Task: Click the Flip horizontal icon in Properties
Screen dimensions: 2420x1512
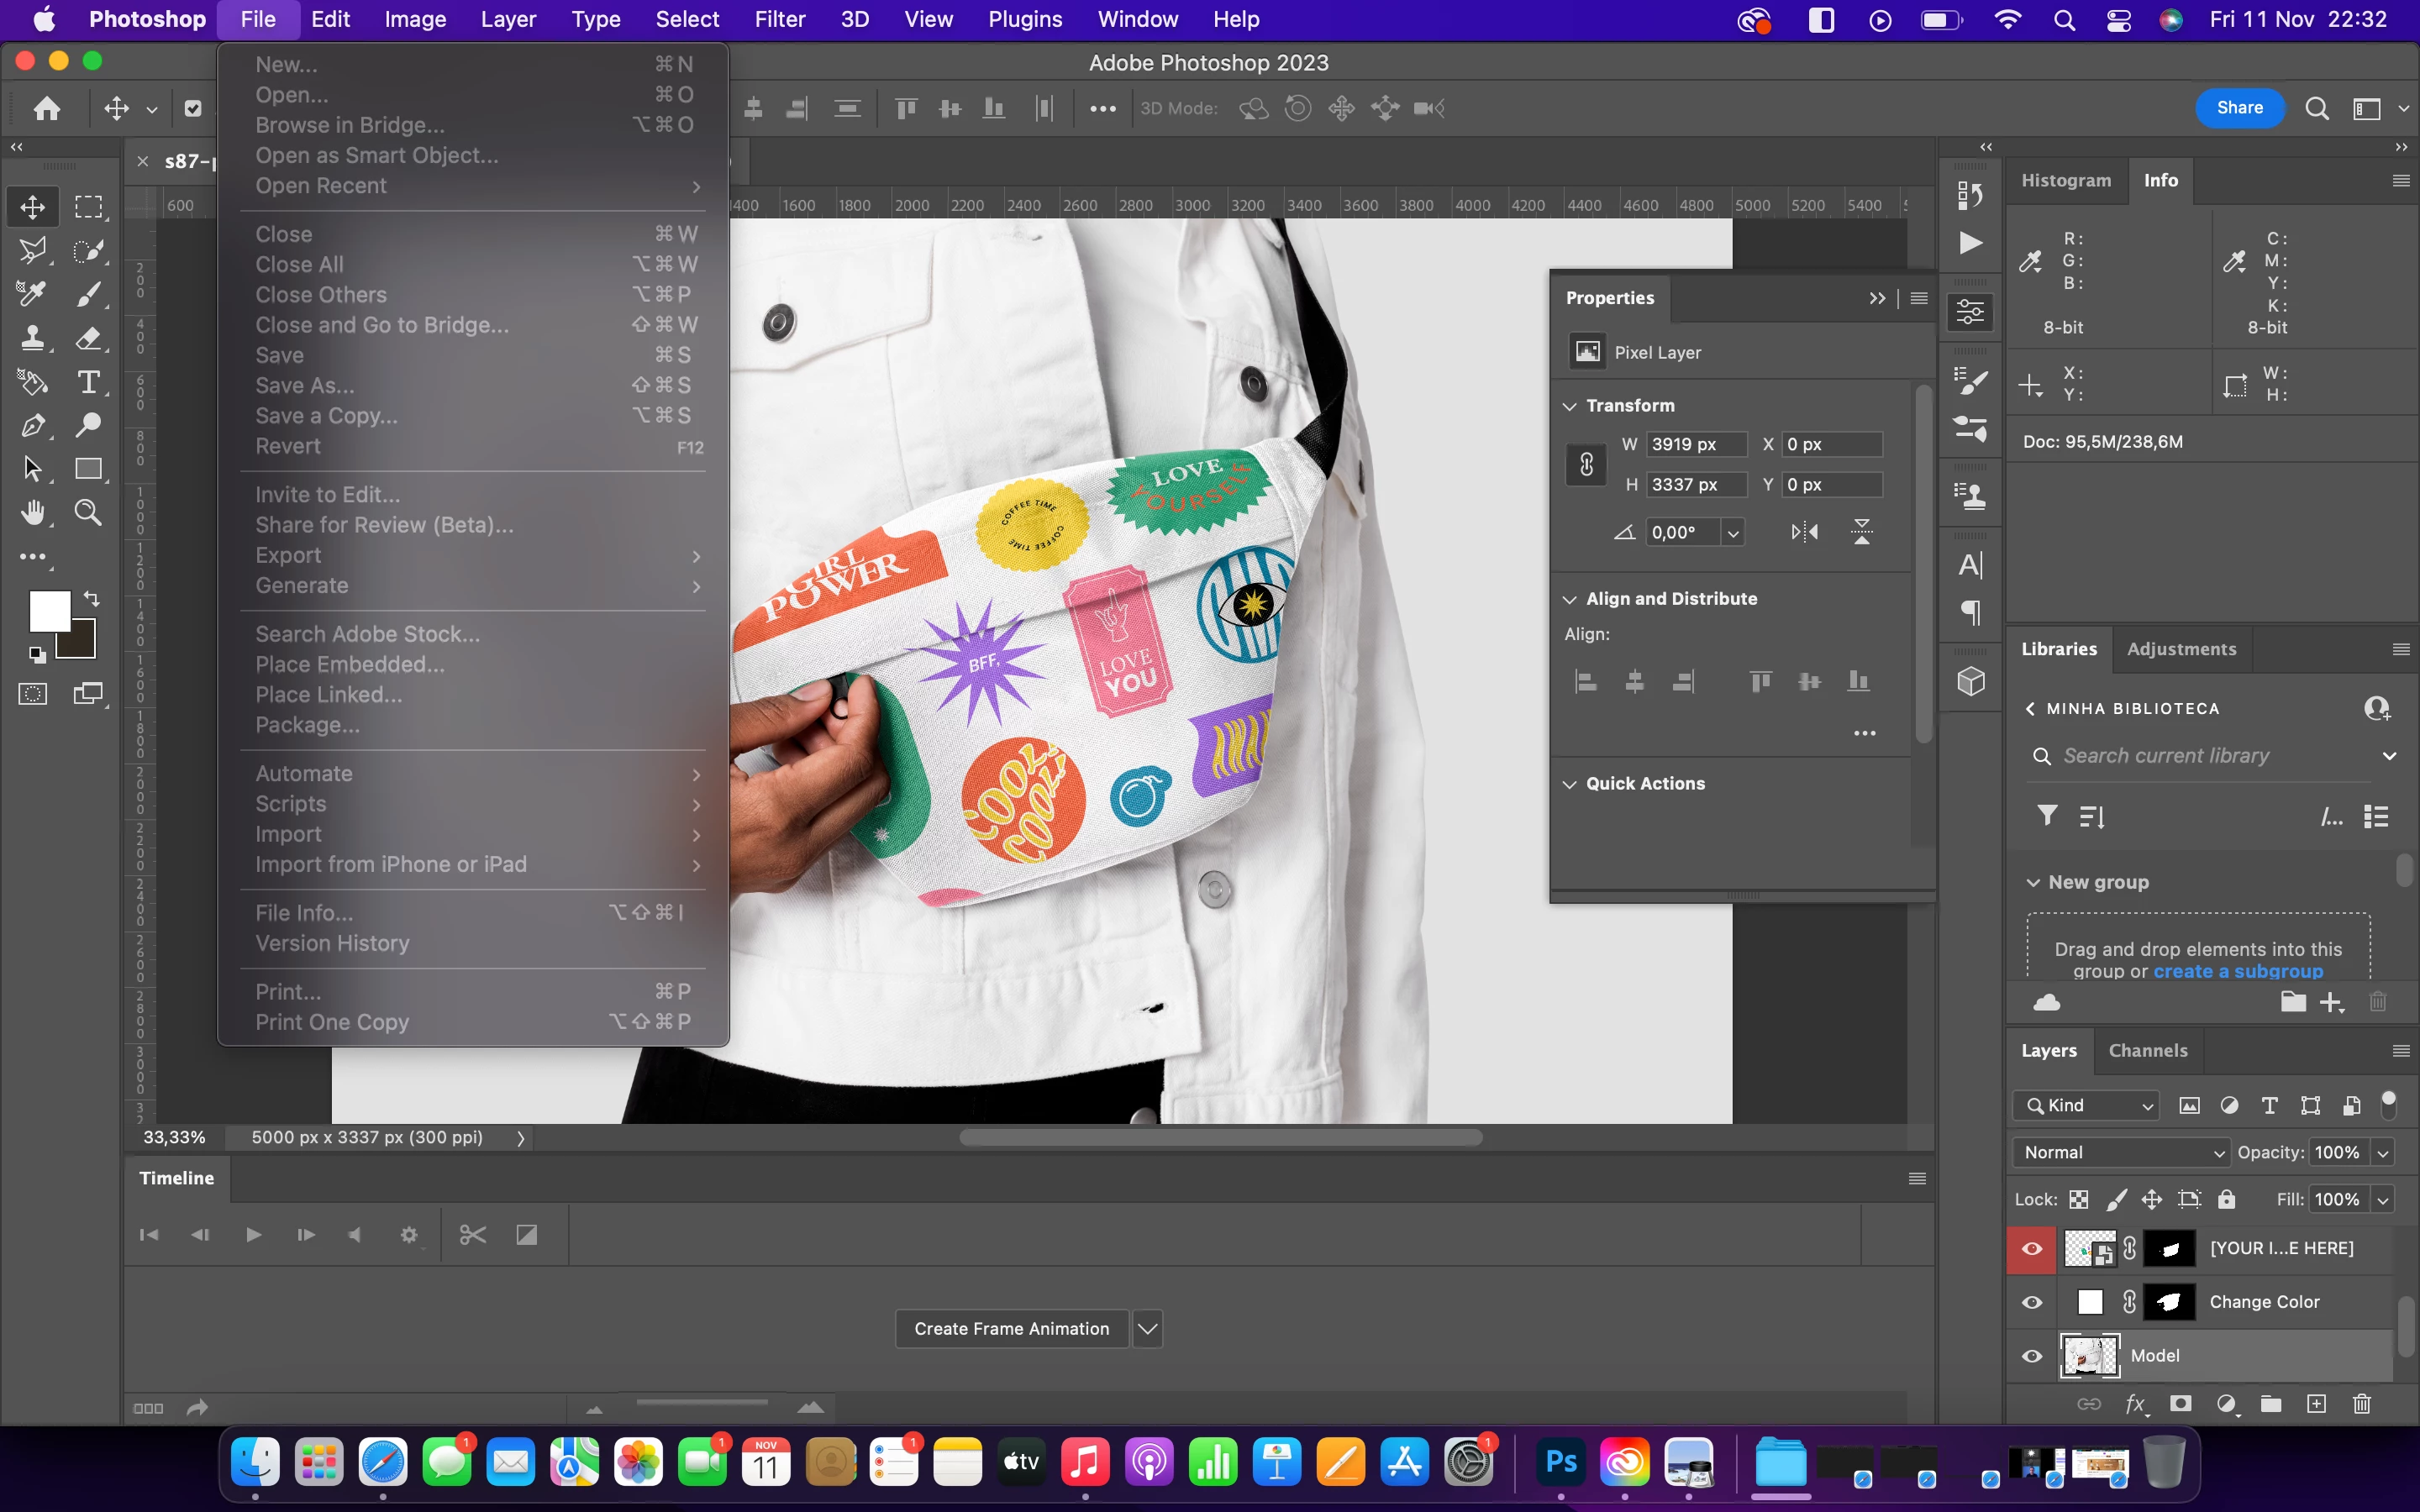Action: tap(1804, 532)
